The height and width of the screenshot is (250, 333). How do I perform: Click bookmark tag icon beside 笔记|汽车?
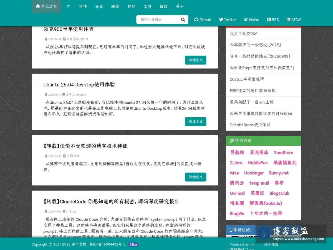coord(75,39)
